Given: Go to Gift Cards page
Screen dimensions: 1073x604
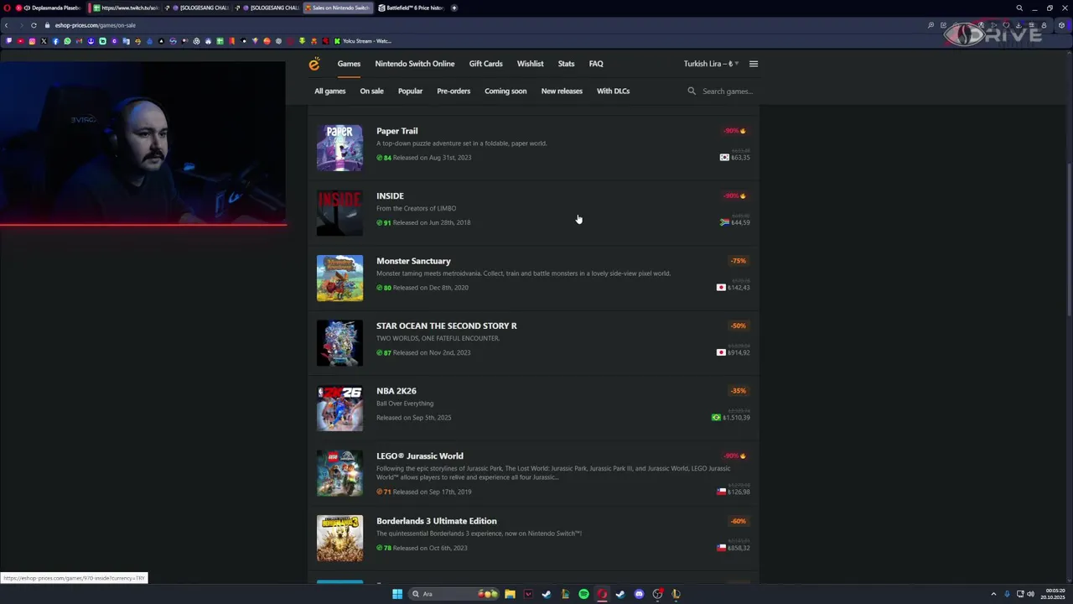Looking at the screenshot, I should [x=485, y=64].
